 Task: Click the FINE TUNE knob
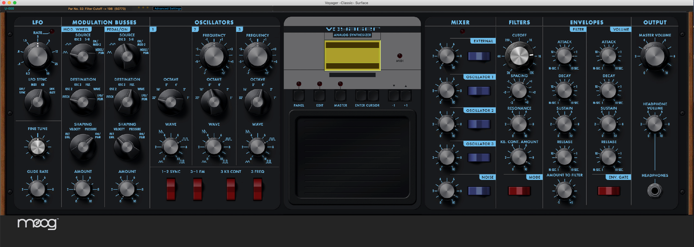click(x=38, y=147)
